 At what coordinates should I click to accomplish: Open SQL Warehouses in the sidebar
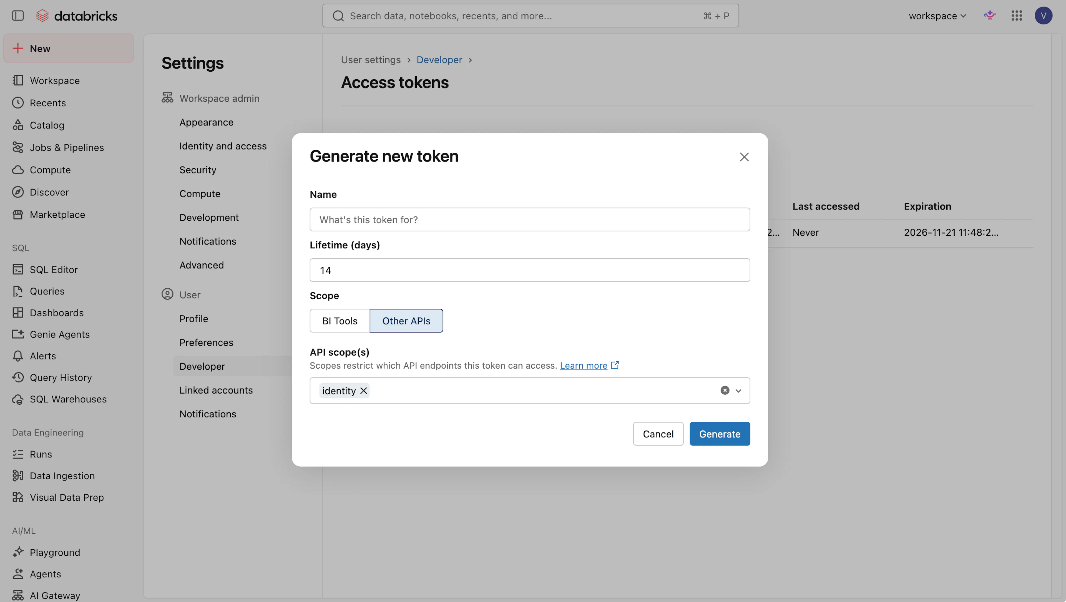[x=68, y=399]
